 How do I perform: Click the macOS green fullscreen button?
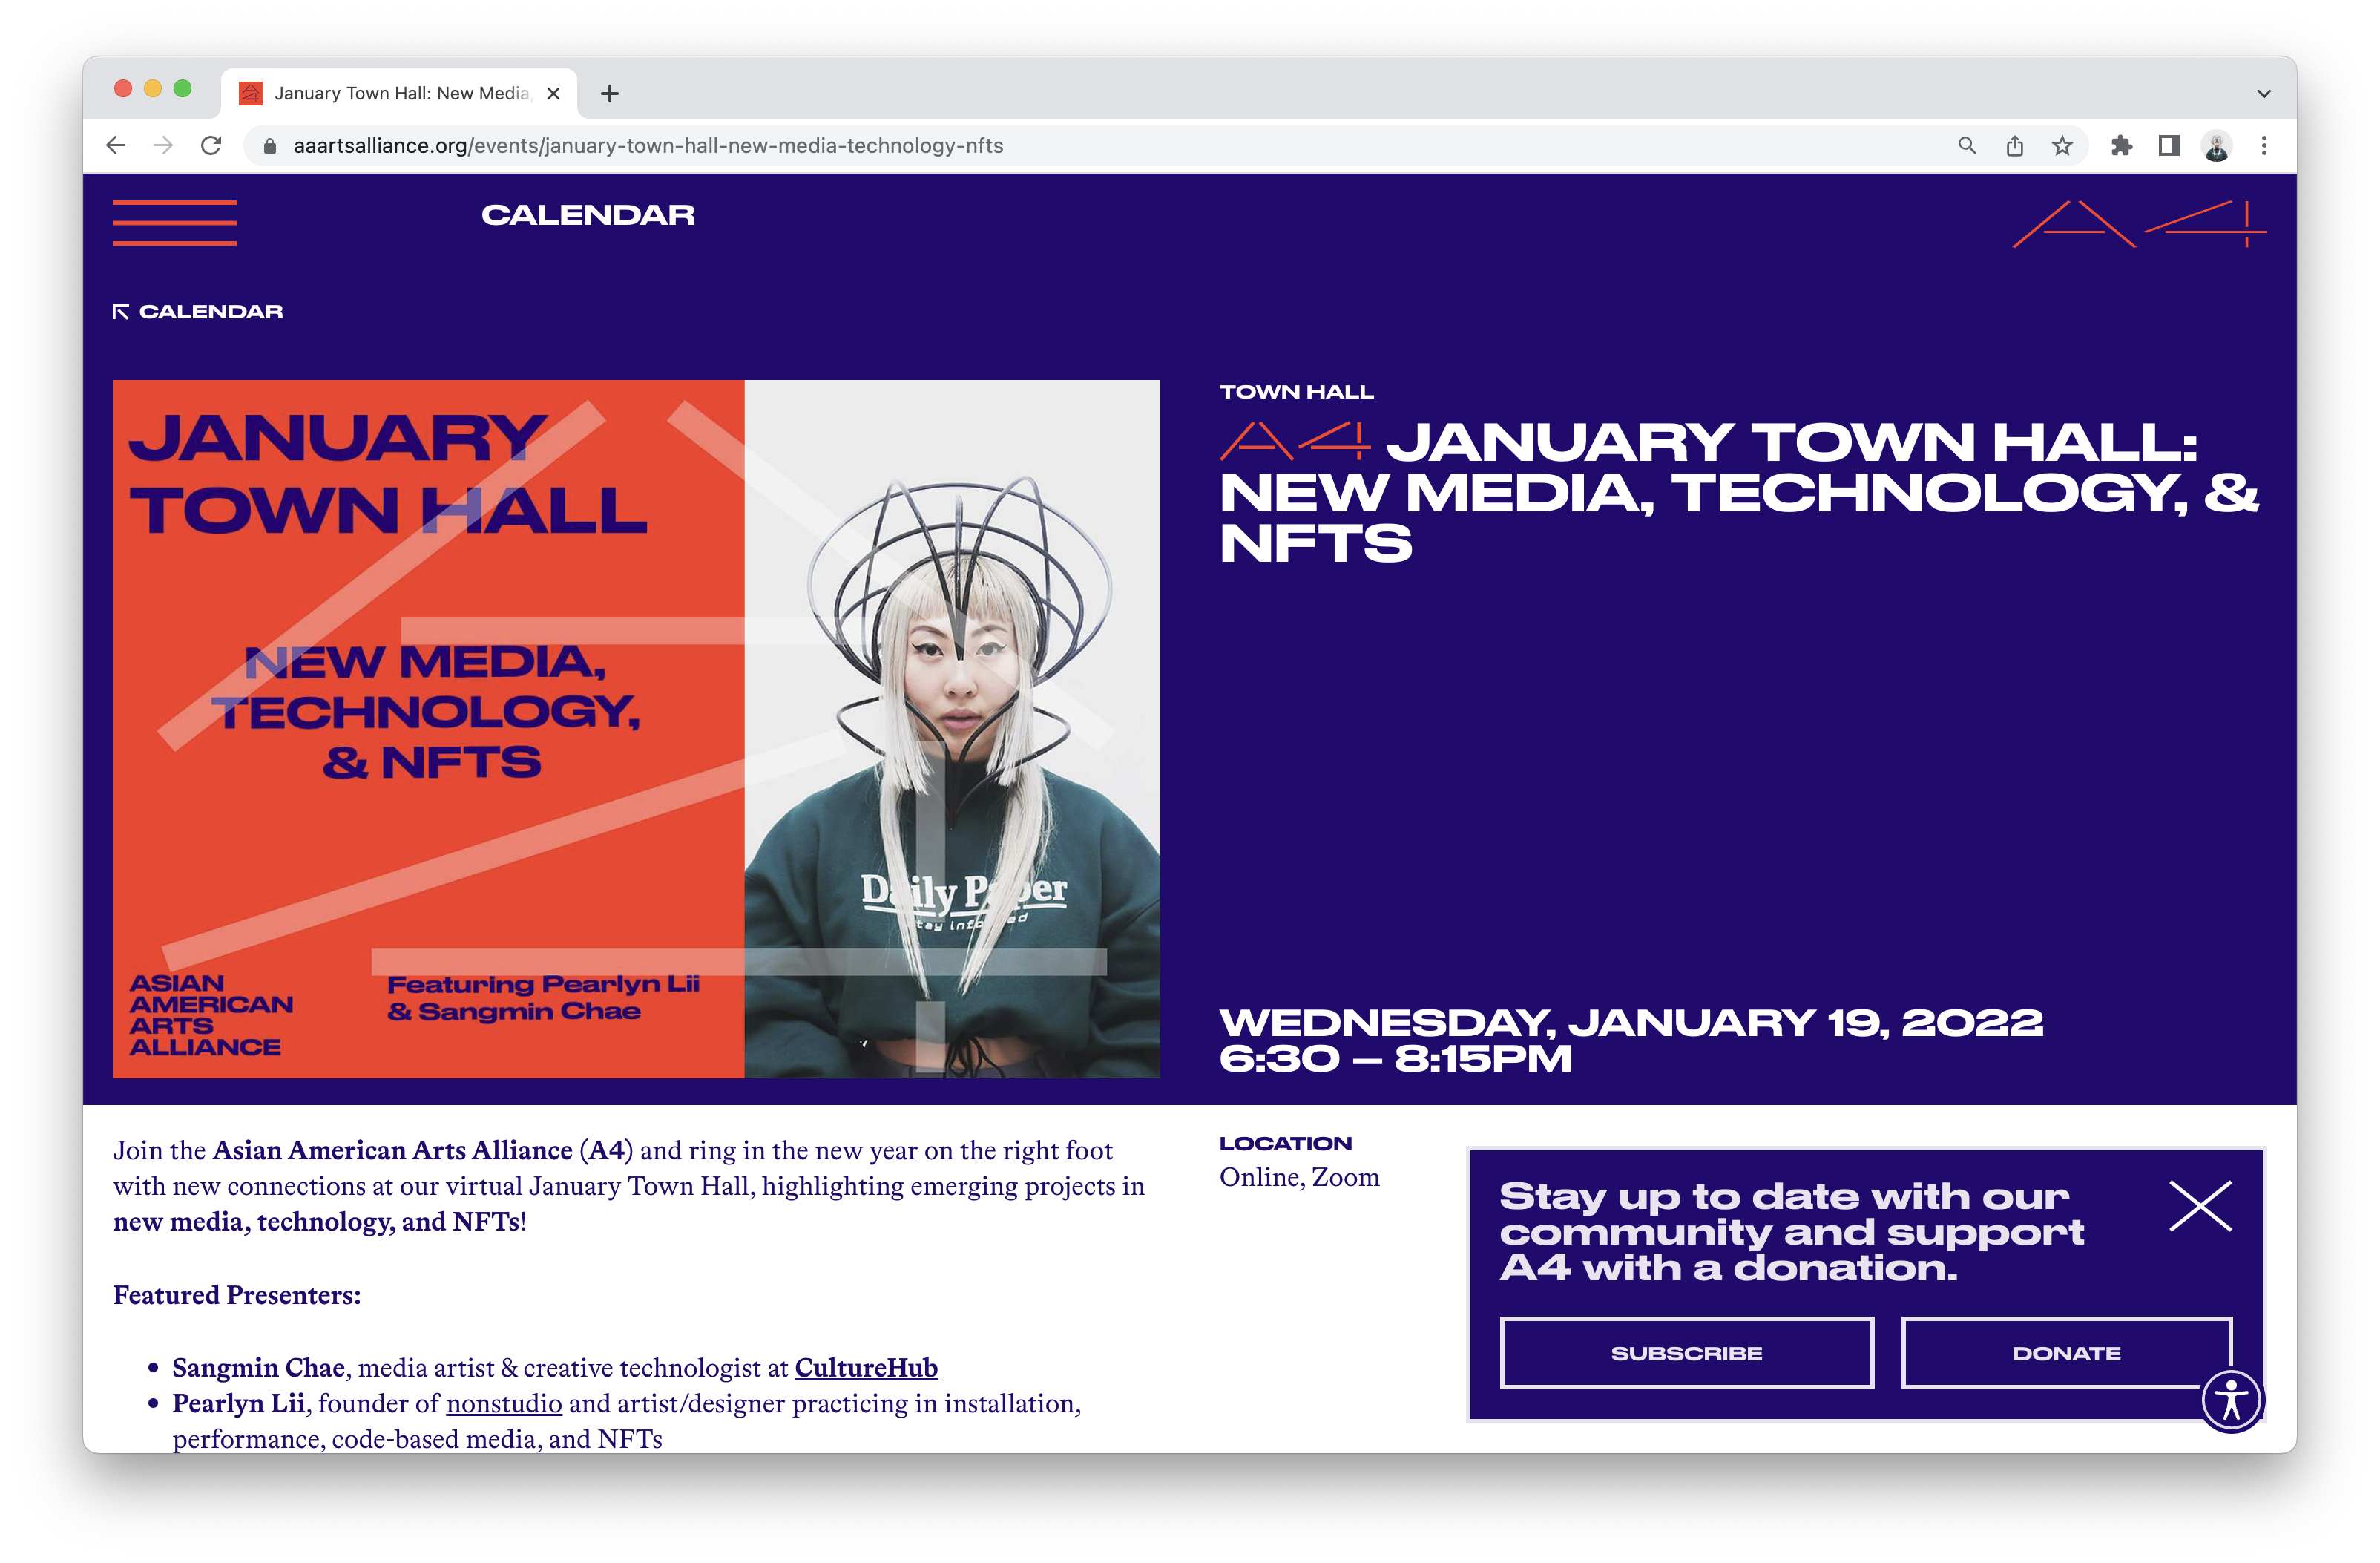coord(182,88)
